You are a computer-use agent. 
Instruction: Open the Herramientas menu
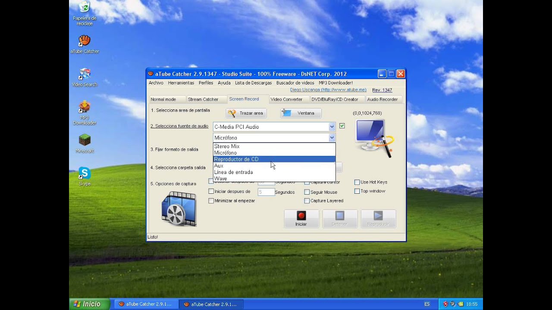click(181, 83)
